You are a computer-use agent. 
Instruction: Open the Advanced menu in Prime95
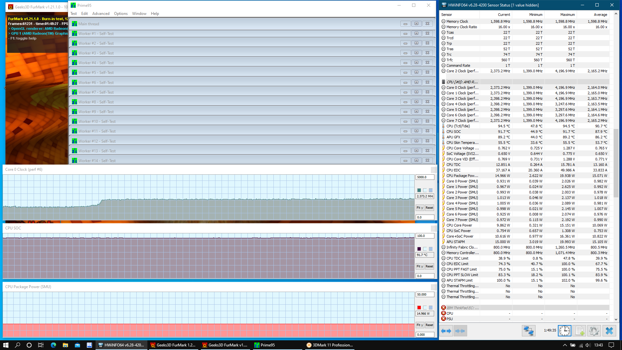(x=101, y=14)
